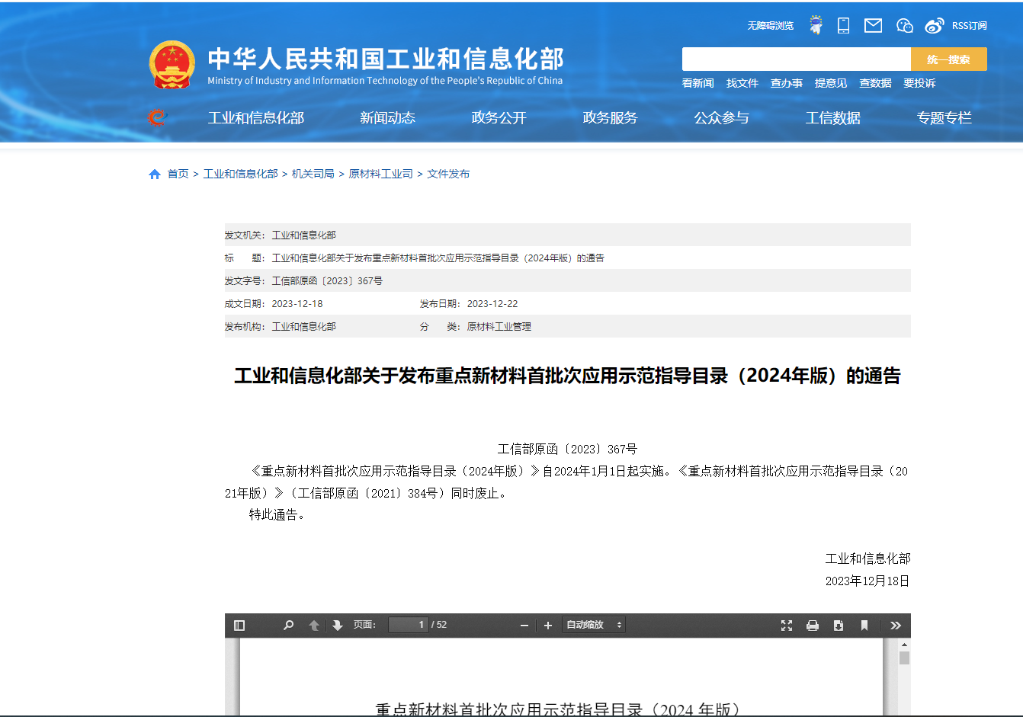Image resolution: width=1023 pixels, height=717 pixels.
Task: Zoom in with the plus button
Action: point(547,626)
